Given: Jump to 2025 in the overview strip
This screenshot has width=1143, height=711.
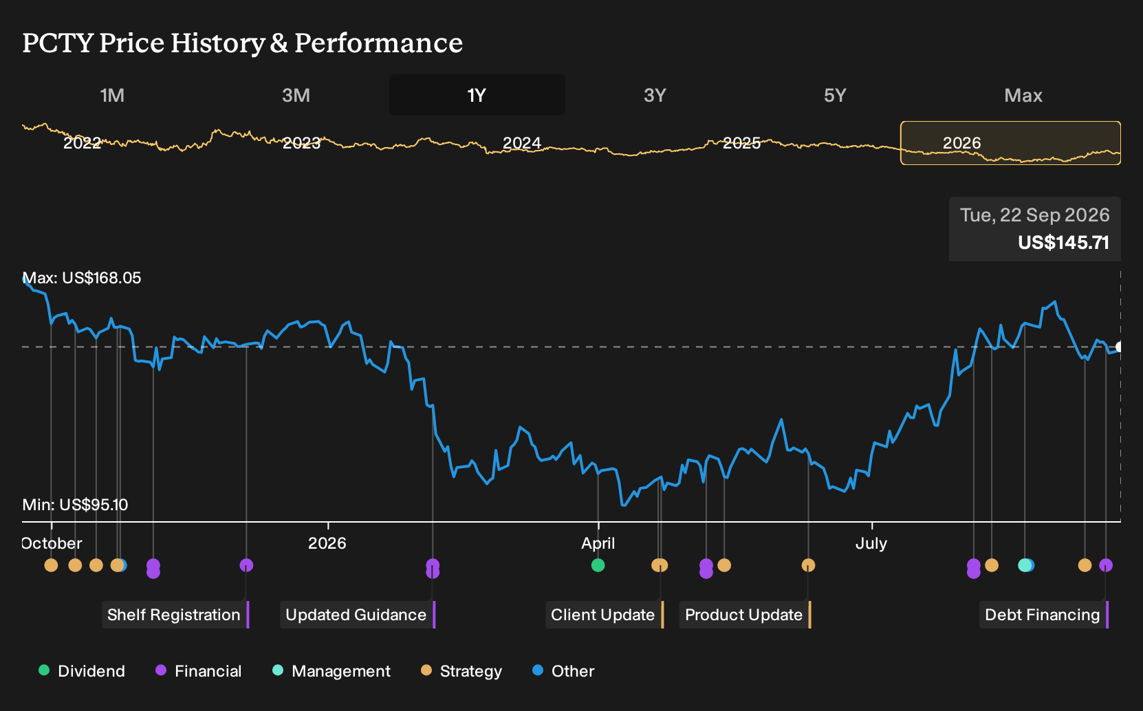Looking at the screenshot, I should [741, 143].
